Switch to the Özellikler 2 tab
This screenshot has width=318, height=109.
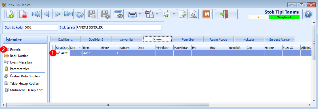[x=96, y=39]
